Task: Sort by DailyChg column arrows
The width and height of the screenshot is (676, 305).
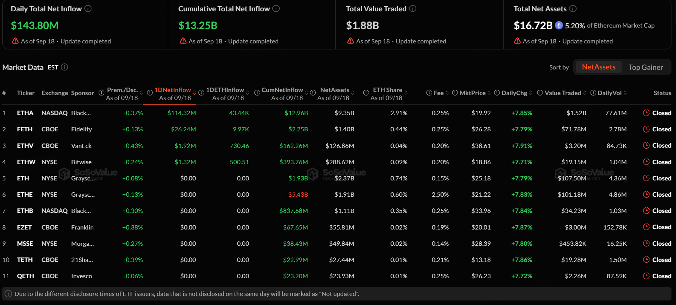Action: [531, 93]
